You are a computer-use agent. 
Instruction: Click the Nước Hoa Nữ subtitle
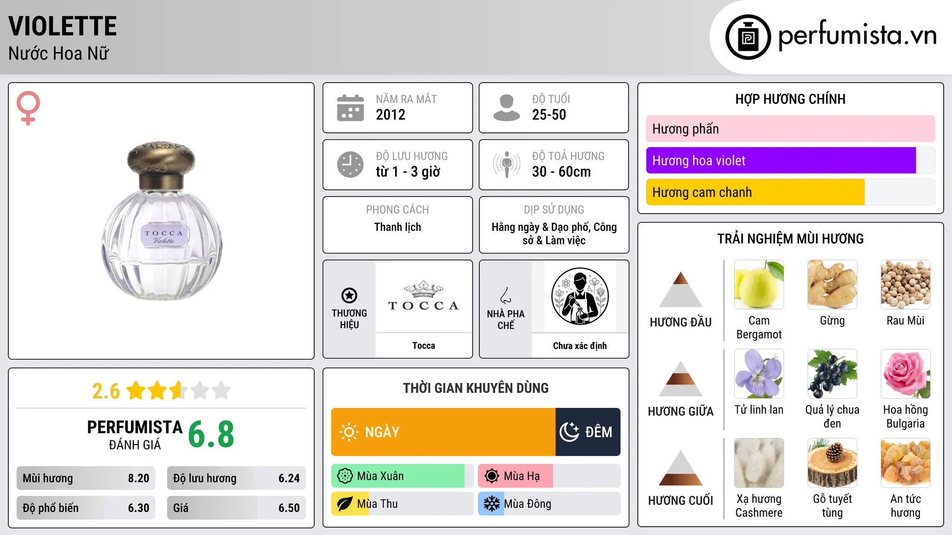[59, 53]
